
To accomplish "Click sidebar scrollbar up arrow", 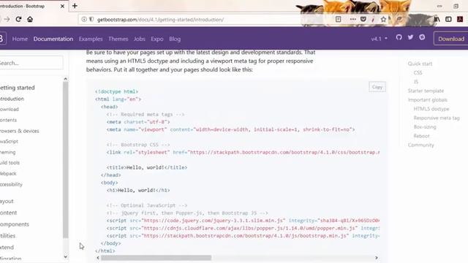I will tap(65, 79).
